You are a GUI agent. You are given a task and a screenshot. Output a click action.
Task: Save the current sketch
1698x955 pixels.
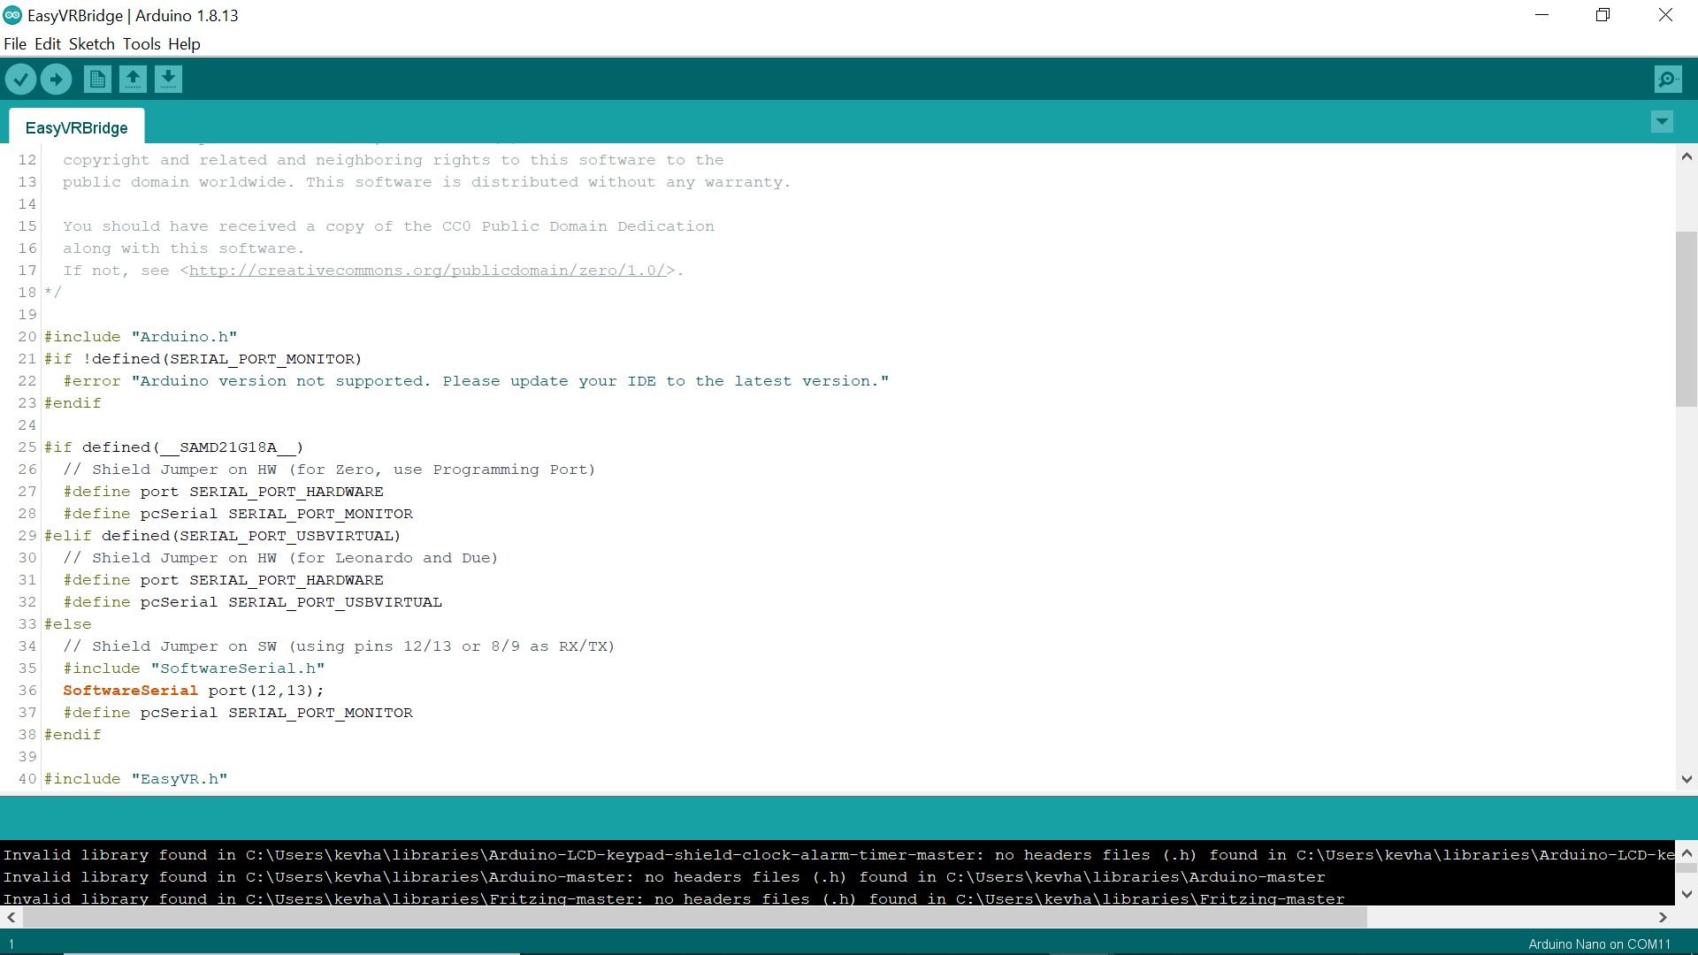168,79
